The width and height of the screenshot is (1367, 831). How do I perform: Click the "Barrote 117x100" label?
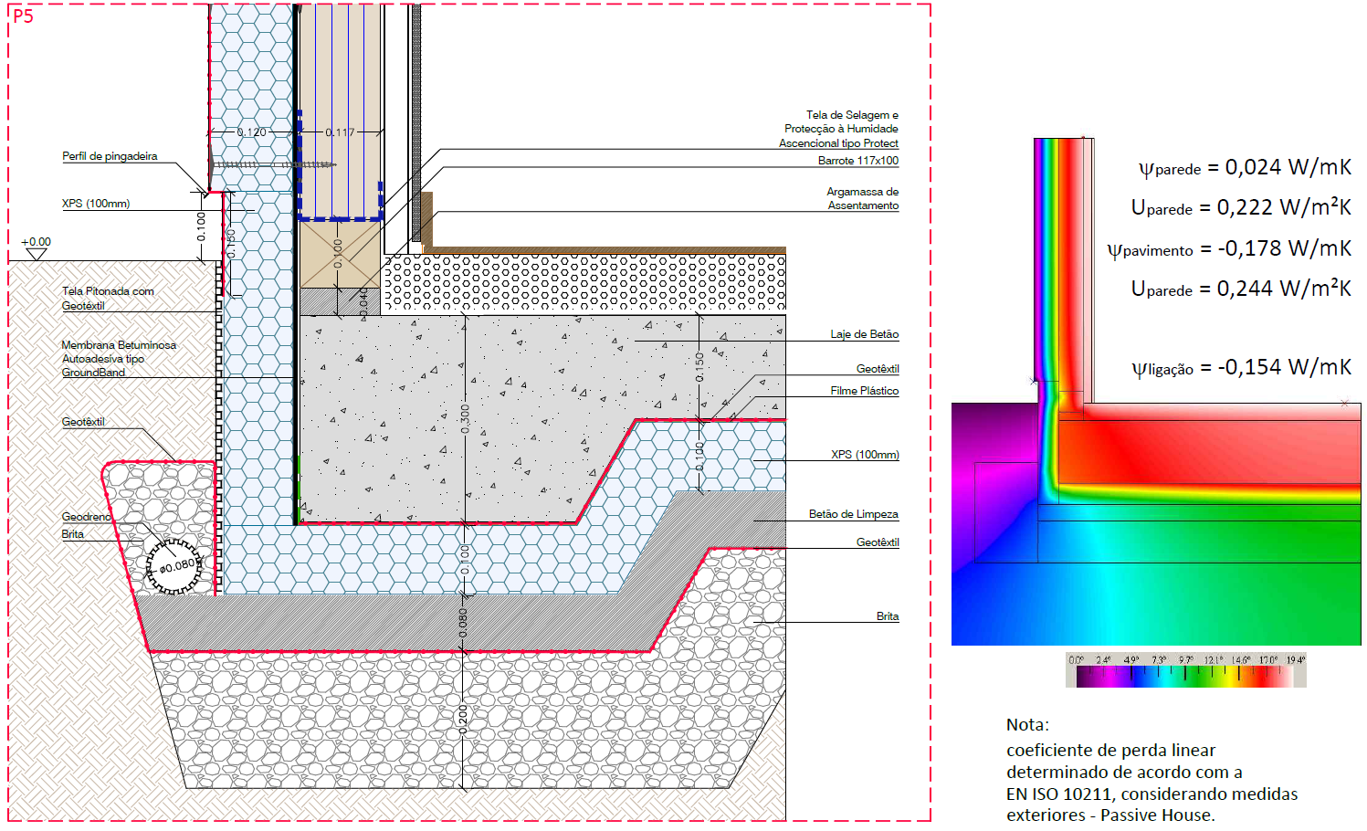858,161
